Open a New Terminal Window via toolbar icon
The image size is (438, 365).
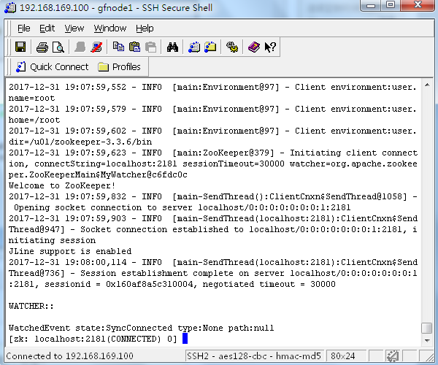pyautogui.click(x=194, y=47)
